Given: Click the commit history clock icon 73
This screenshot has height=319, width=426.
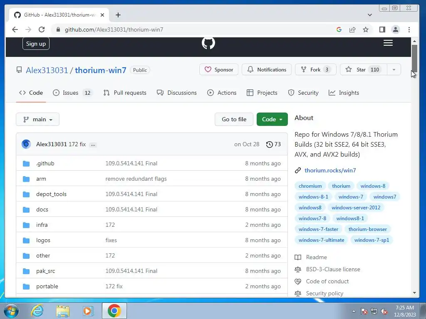Looking at the screenshot, I should coord(273,144).
